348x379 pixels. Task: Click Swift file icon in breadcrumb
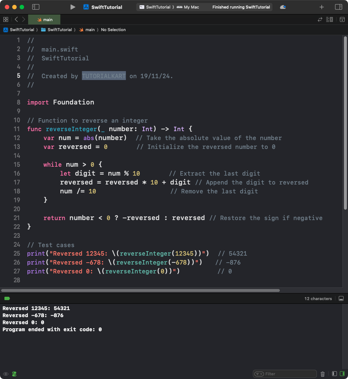click(x=81, y=30)
